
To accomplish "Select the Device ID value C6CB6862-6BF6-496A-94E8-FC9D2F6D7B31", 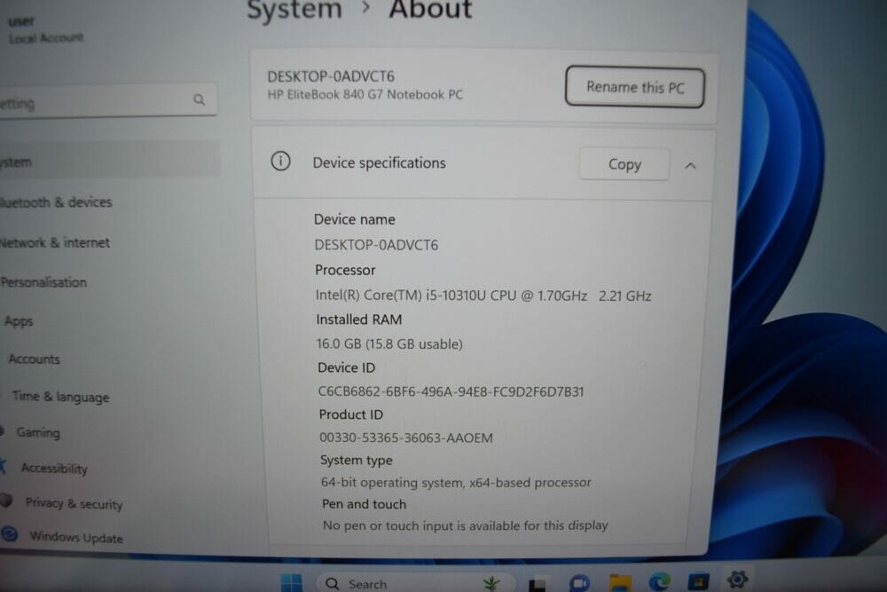I will (x=451, y=391).
